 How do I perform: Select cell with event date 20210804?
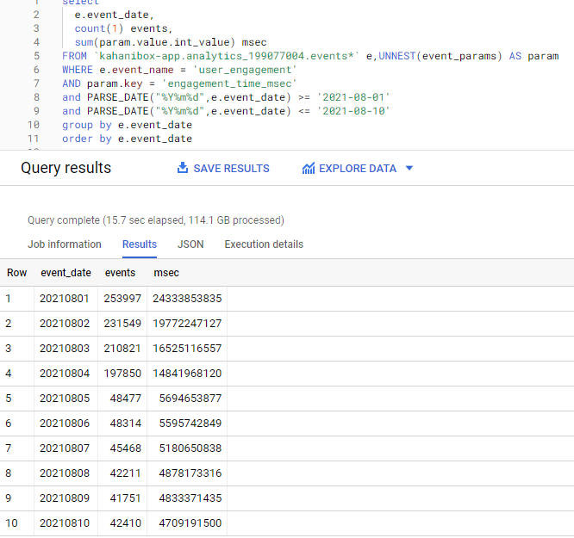(x=65, y=374)
